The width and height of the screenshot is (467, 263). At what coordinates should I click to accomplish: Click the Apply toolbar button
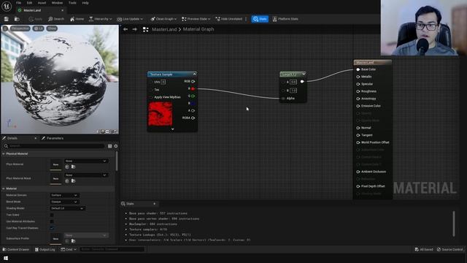36,19
